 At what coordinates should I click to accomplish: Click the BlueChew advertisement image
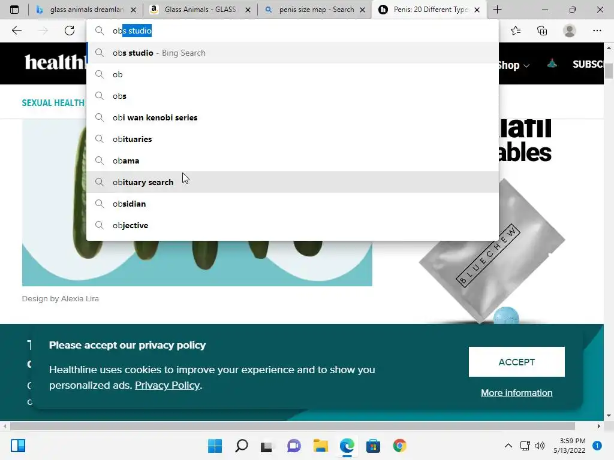493,250
